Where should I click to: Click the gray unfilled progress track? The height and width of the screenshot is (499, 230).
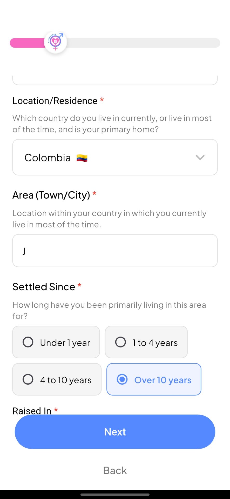(143, 43)
